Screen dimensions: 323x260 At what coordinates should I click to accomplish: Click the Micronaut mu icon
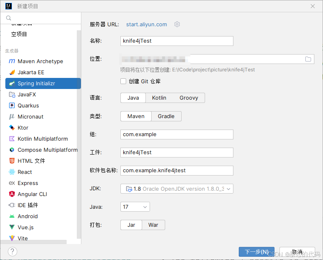click(x=12, y=117)
